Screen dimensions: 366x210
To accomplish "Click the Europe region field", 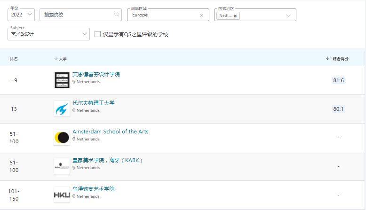I will point(168,15).
